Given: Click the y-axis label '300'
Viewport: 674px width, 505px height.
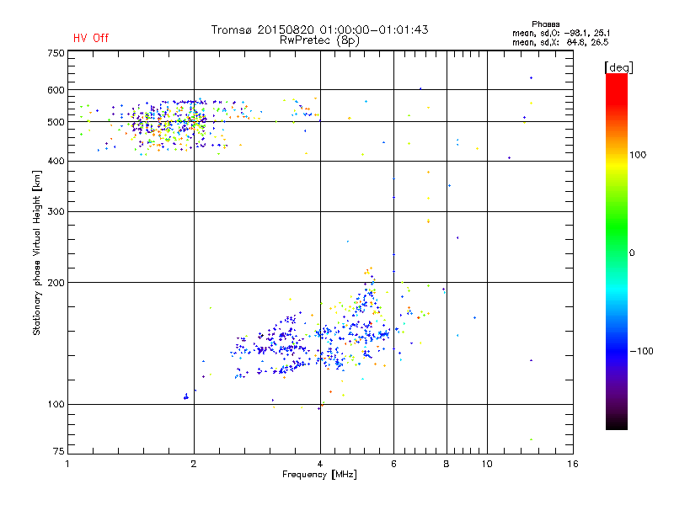Looking at the screenshot, I should coord(56,211).
